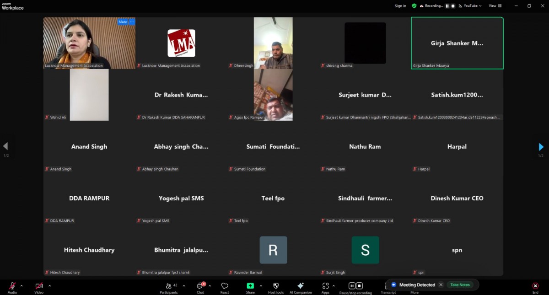Click the Sumati Foundation name label
The height and width of the screenshot is (295, 549).
(250, 169)
